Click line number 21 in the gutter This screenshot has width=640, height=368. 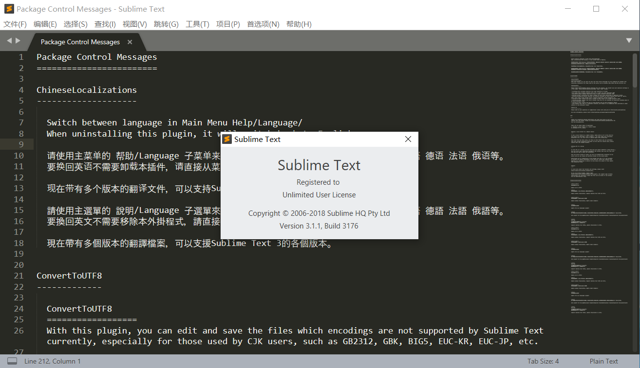tap(19, 276)
